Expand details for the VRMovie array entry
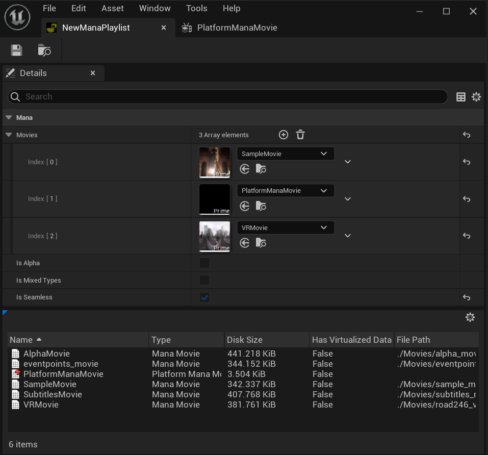 point(347,235)
